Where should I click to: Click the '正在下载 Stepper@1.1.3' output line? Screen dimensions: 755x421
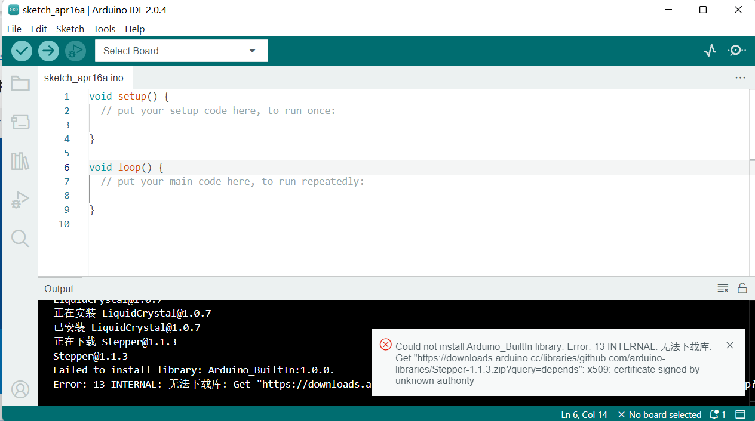tap(115, 342)
